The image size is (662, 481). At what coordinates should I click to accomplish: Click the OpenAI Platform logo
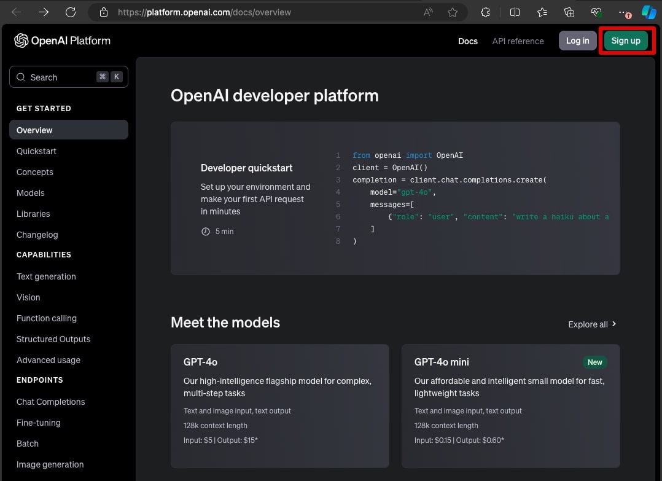pos(63,41)
